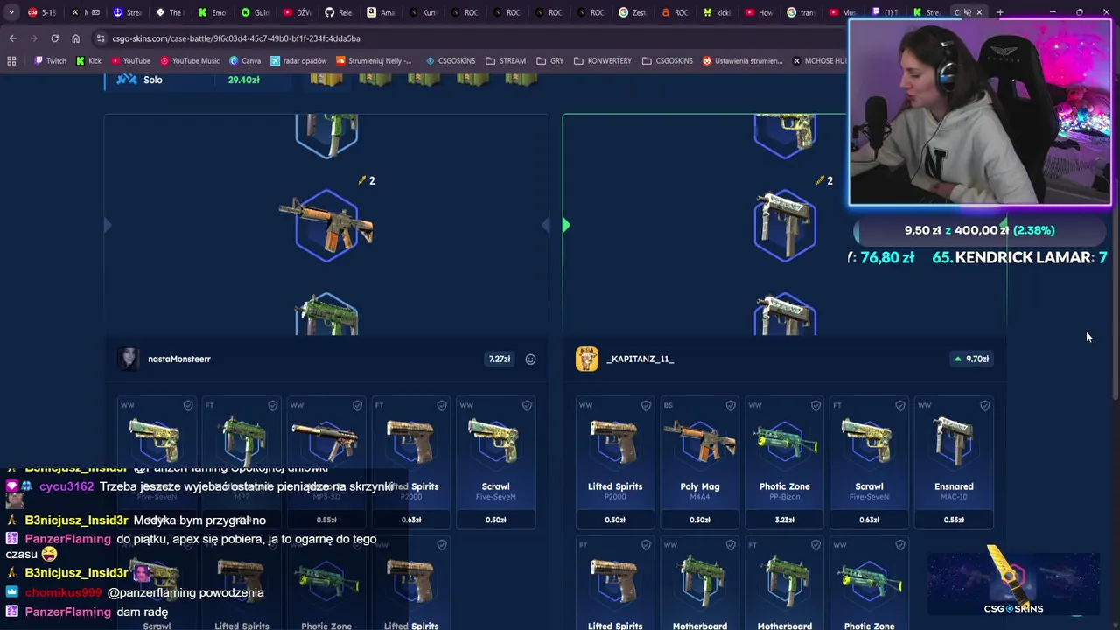Open the YouTube Music bookmark

tap(189, 61)
